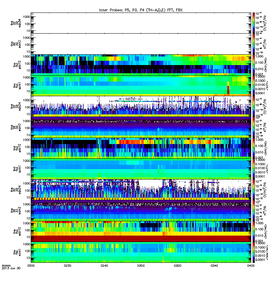
Task: Click the 'tha fbk edc12' y-axis label
Action: click(17, 65)
